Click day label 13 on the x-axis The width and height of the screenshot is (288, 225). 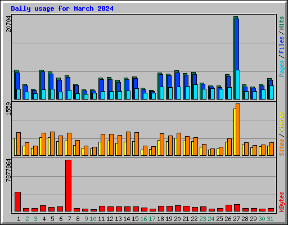point(118,219)
